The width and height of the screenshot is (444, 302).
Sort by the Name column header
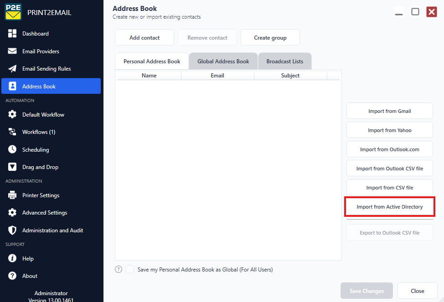point(149,76)
